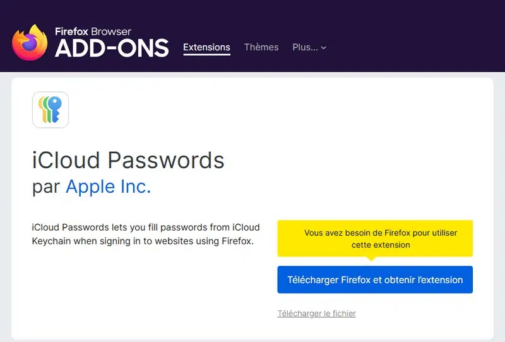
Task: Click the 'Firefox Browser' header text
Action: pos(93,31)
